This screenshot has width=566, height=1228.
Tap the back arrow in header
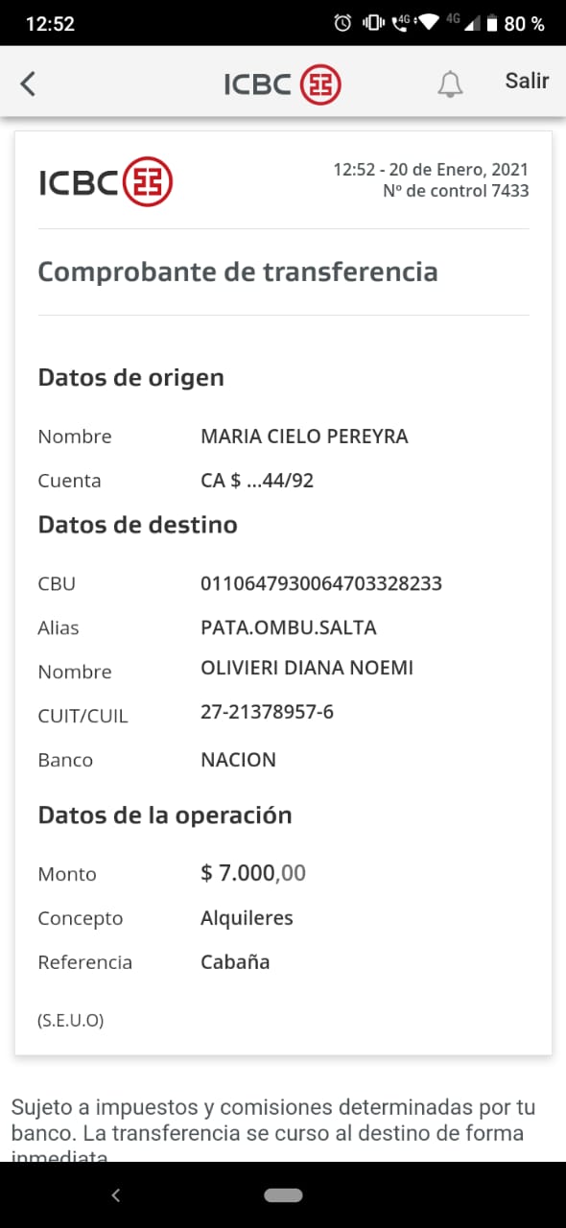coord(28,84)
